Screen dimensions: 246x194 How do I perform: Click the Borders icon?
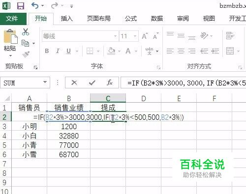[90, 51]
